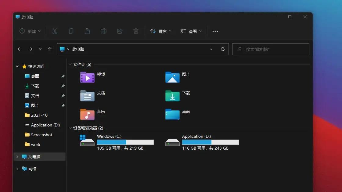Click the Delete trash icon
This screenshot has height=192, width=342.
point(136,31)
